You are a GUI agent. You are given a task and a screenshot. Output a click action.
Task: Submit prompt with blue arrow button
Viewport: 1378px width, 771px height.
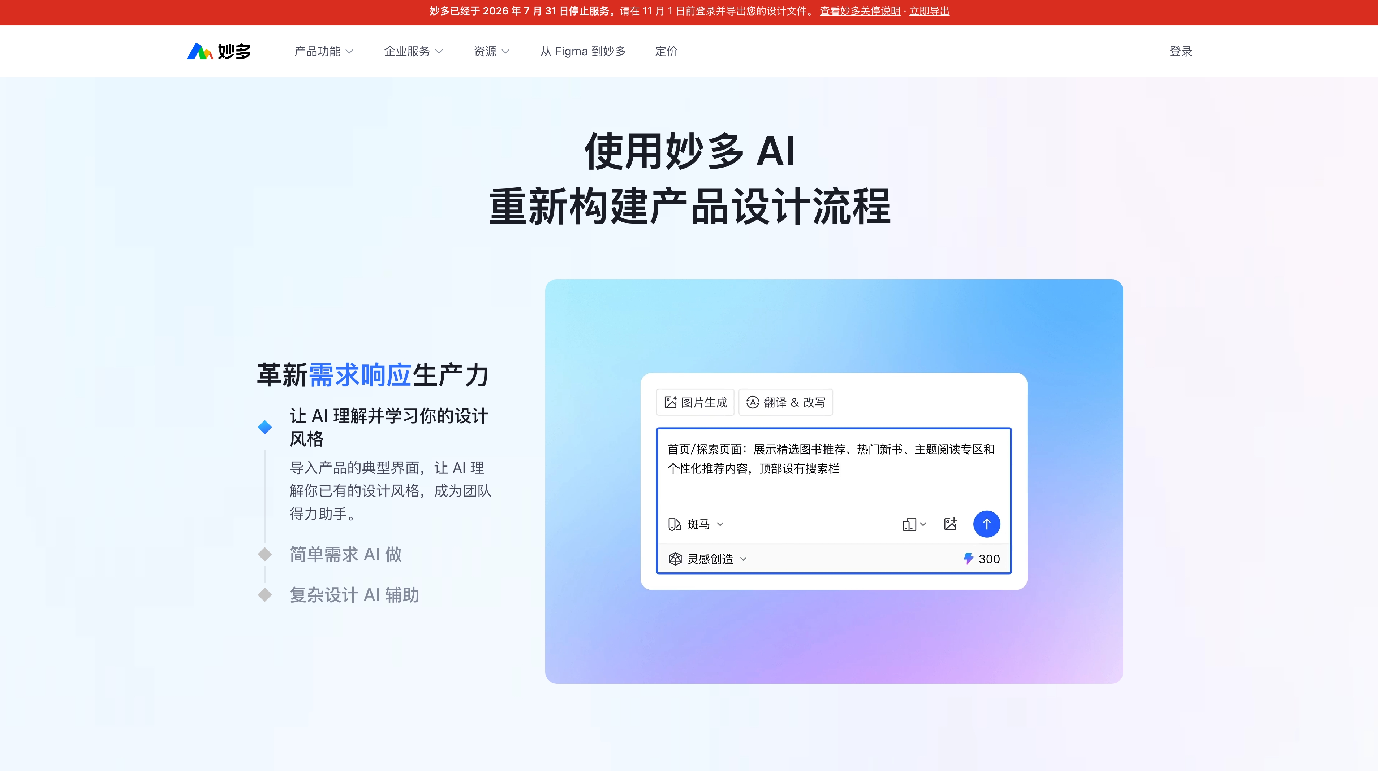(x=986, y=524)
